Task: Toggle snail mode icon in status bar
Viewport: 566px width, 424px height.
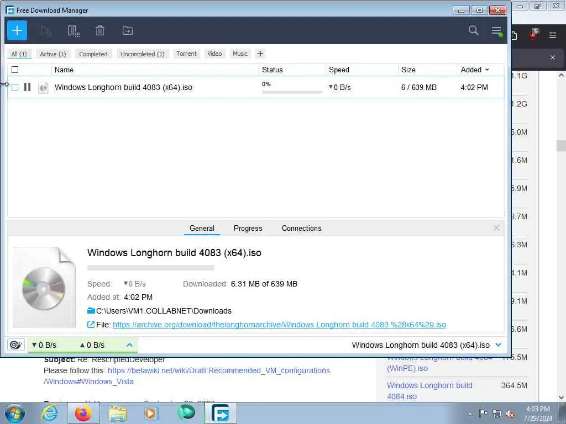Action: tap(15, 344)
